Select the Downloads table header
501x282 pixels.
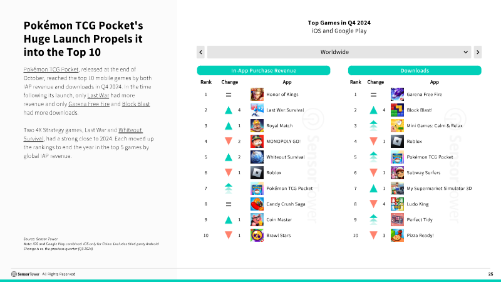[415, 70]
